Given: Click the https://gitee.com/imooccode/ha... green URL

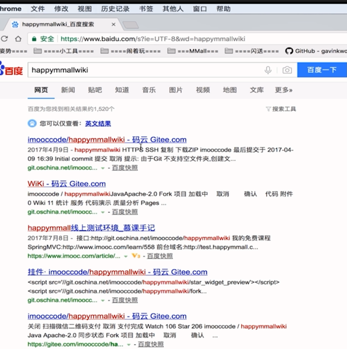Looking at the screenshot, I should (75, 344).
